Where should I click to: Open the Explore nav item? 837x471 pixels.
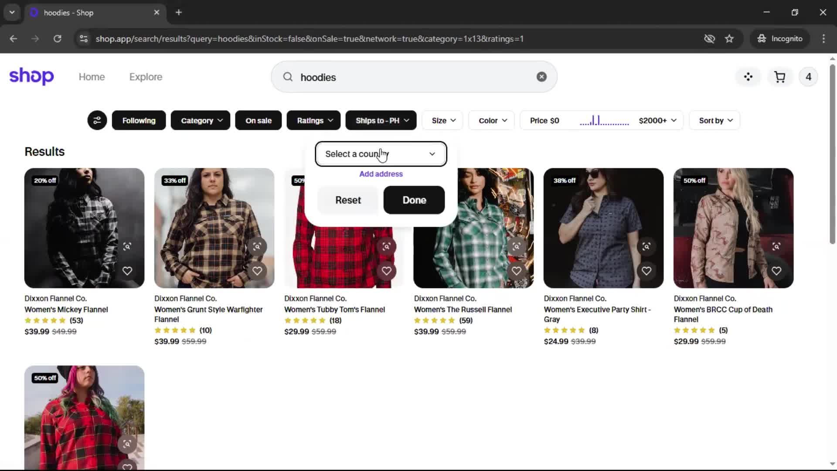pos(146,77)
